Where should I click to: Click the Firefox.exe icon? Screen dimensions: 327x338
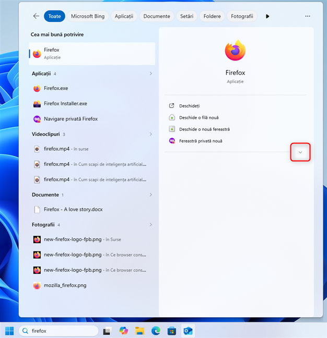click(x=37, y=88)
